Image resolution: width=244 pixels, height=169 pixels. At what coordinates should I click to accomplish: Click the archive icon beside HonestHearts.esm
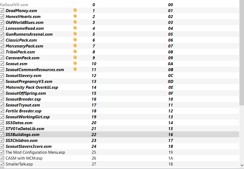[75, 16]
